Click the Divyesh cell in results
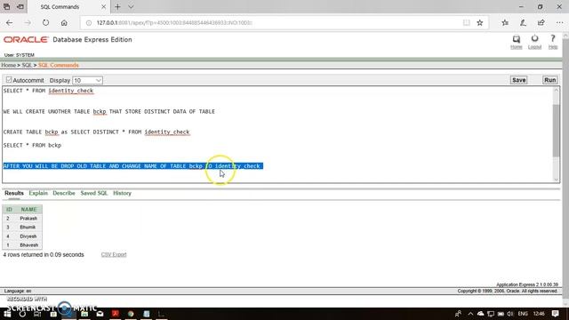The height and width of the screenshot is (320, 569). pyautogui.click(x=28, y=236)
